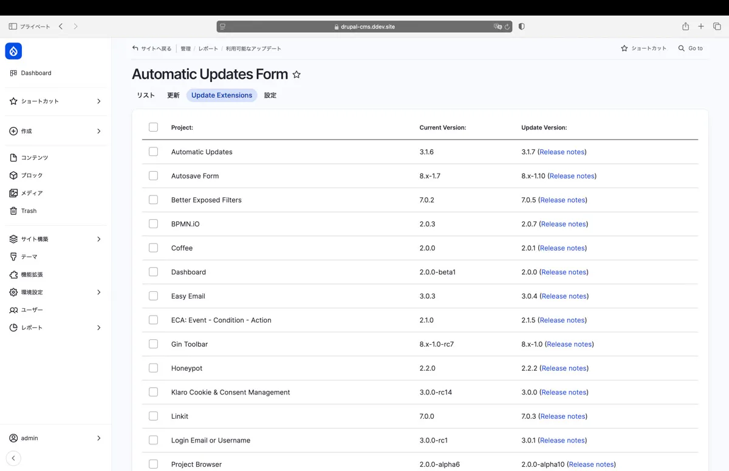Screen dimensions: 729x471
Task: Check the BPMN.iO row checkbox
Action: click(153, 224)
